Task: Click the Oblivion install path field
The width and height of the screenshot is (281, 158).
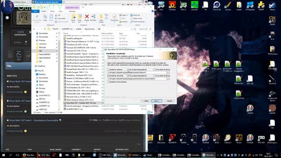Action: click(x=137, y=73)
